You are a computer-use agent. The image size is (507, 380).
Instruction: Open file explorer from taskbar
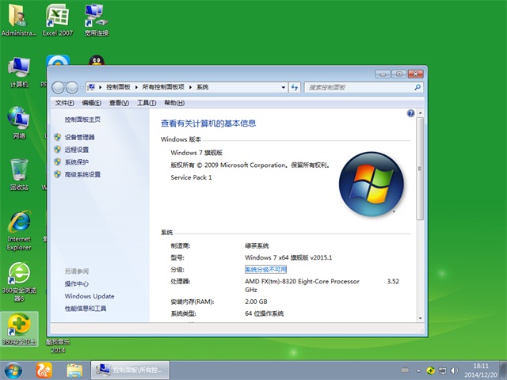(x=75, y=370)
